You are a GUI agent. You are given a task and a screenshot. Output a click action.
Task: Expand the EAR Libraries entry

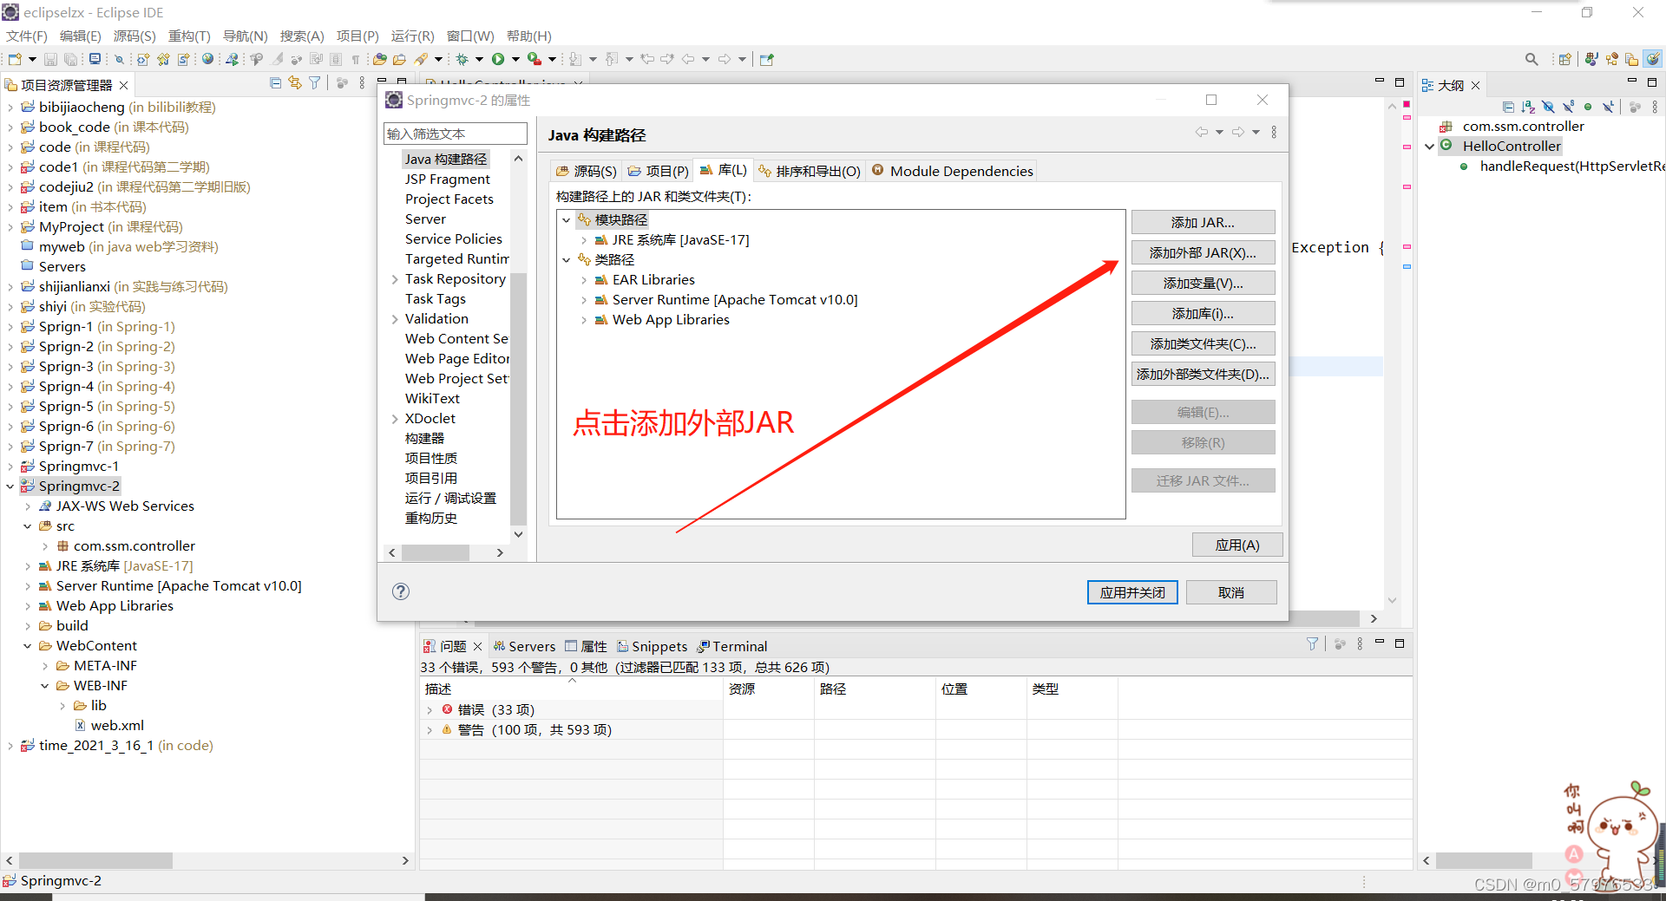click(x=584, y=280)
